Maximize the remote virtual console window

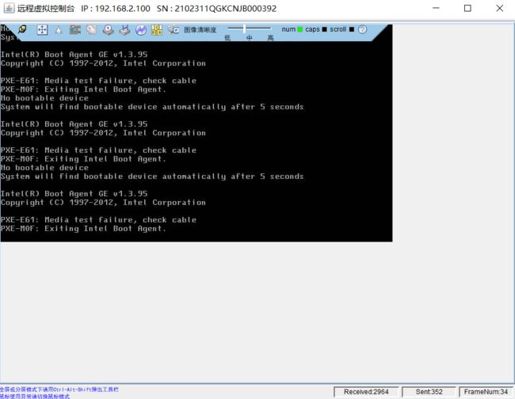point(467,8)
